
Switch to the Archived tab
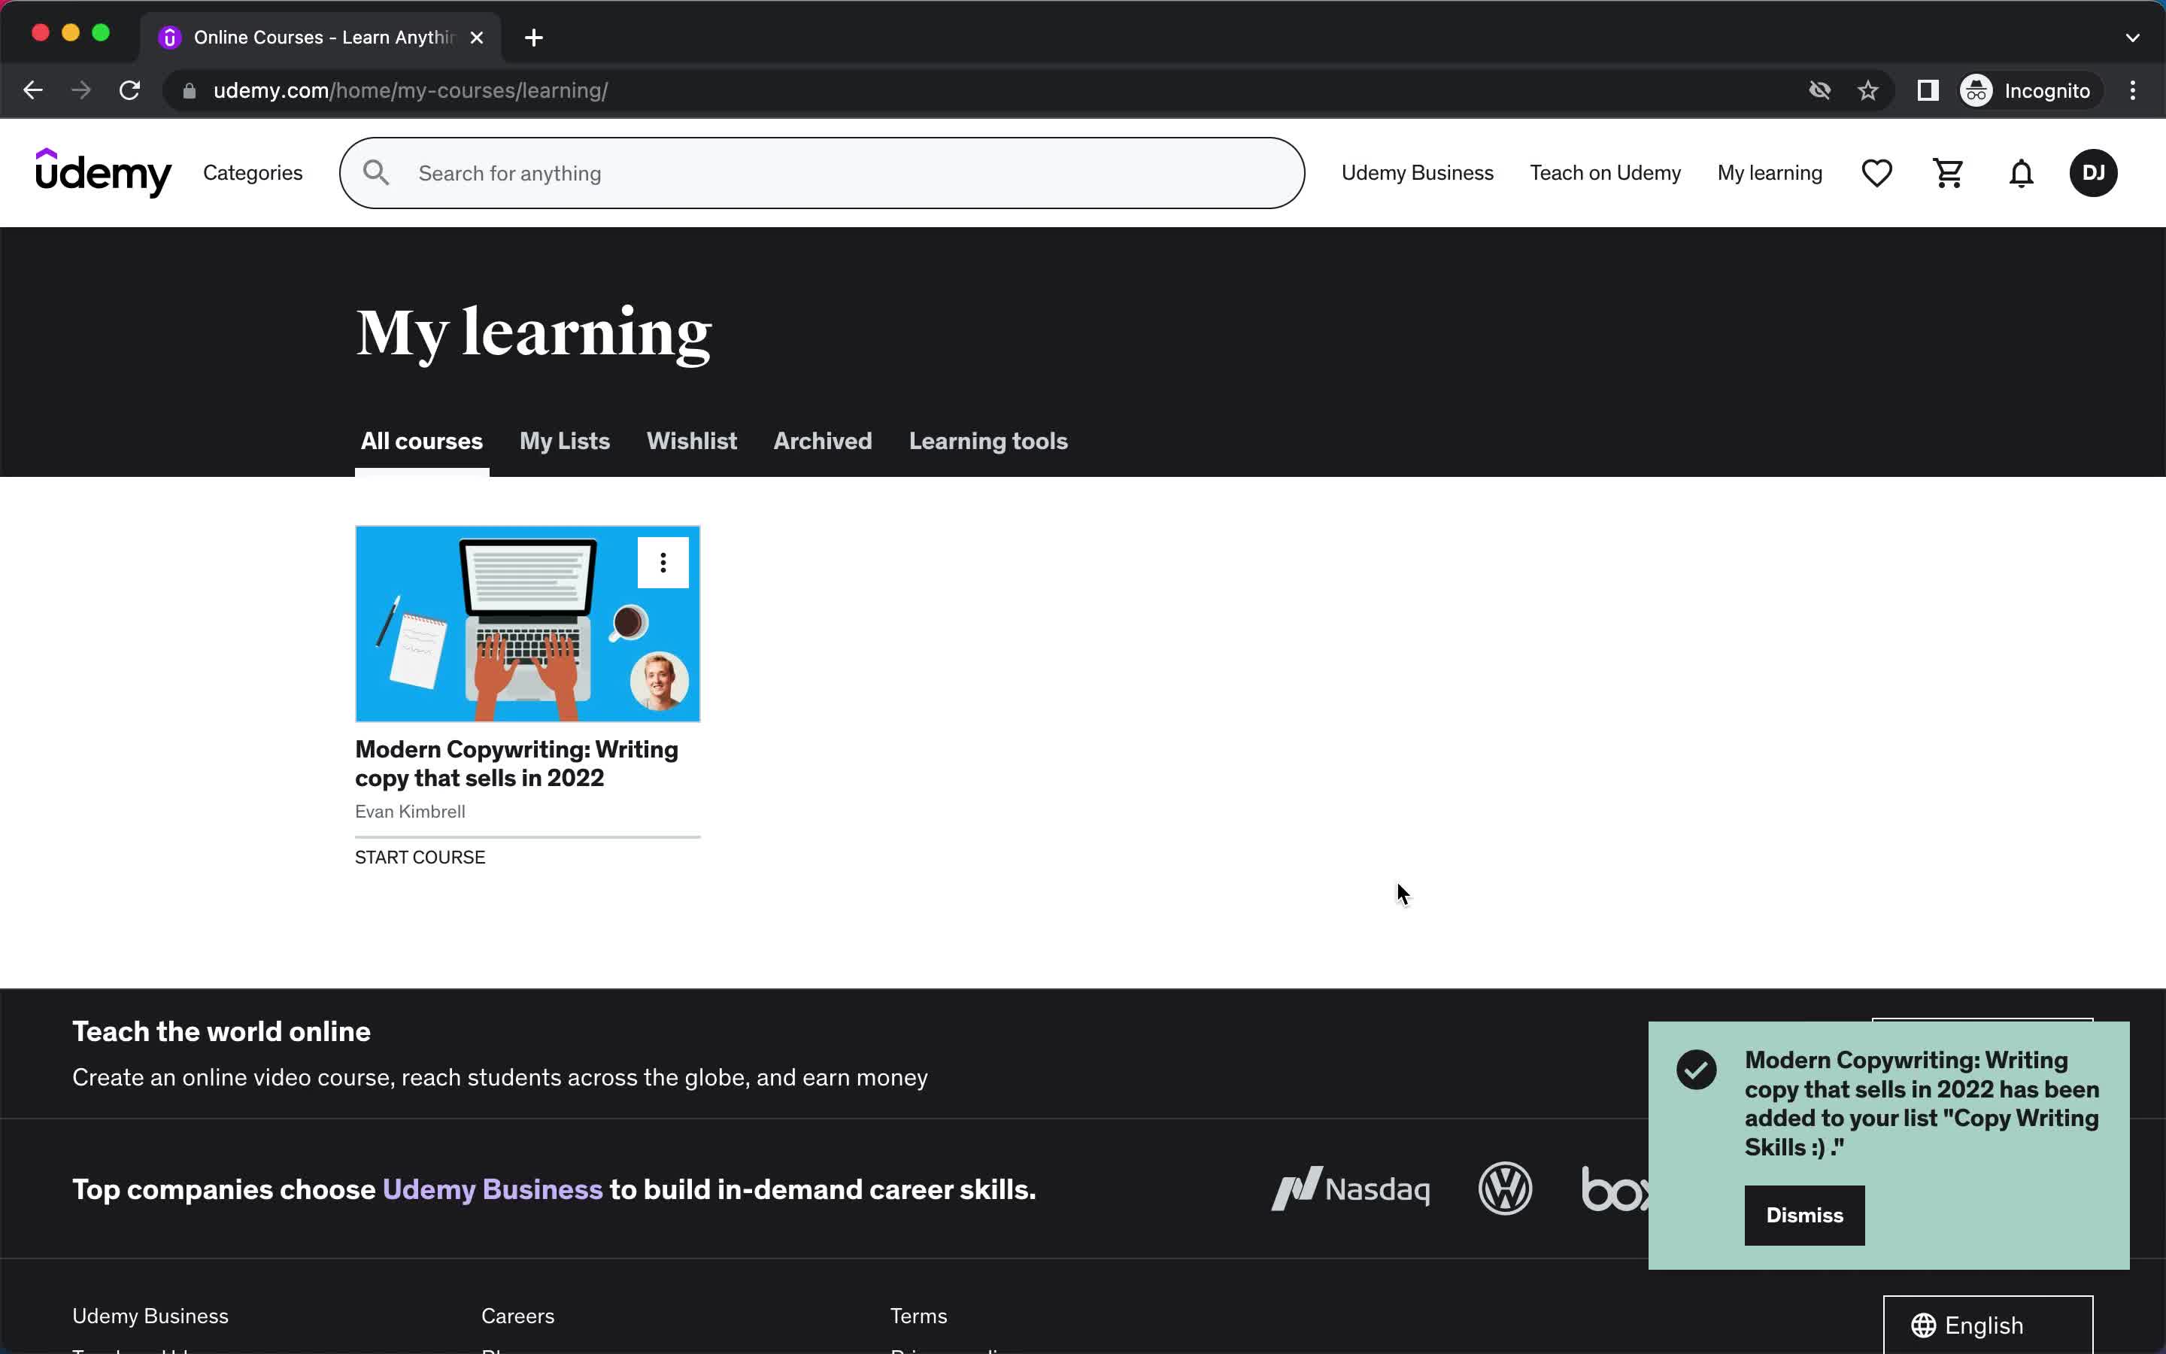(822, 440)
